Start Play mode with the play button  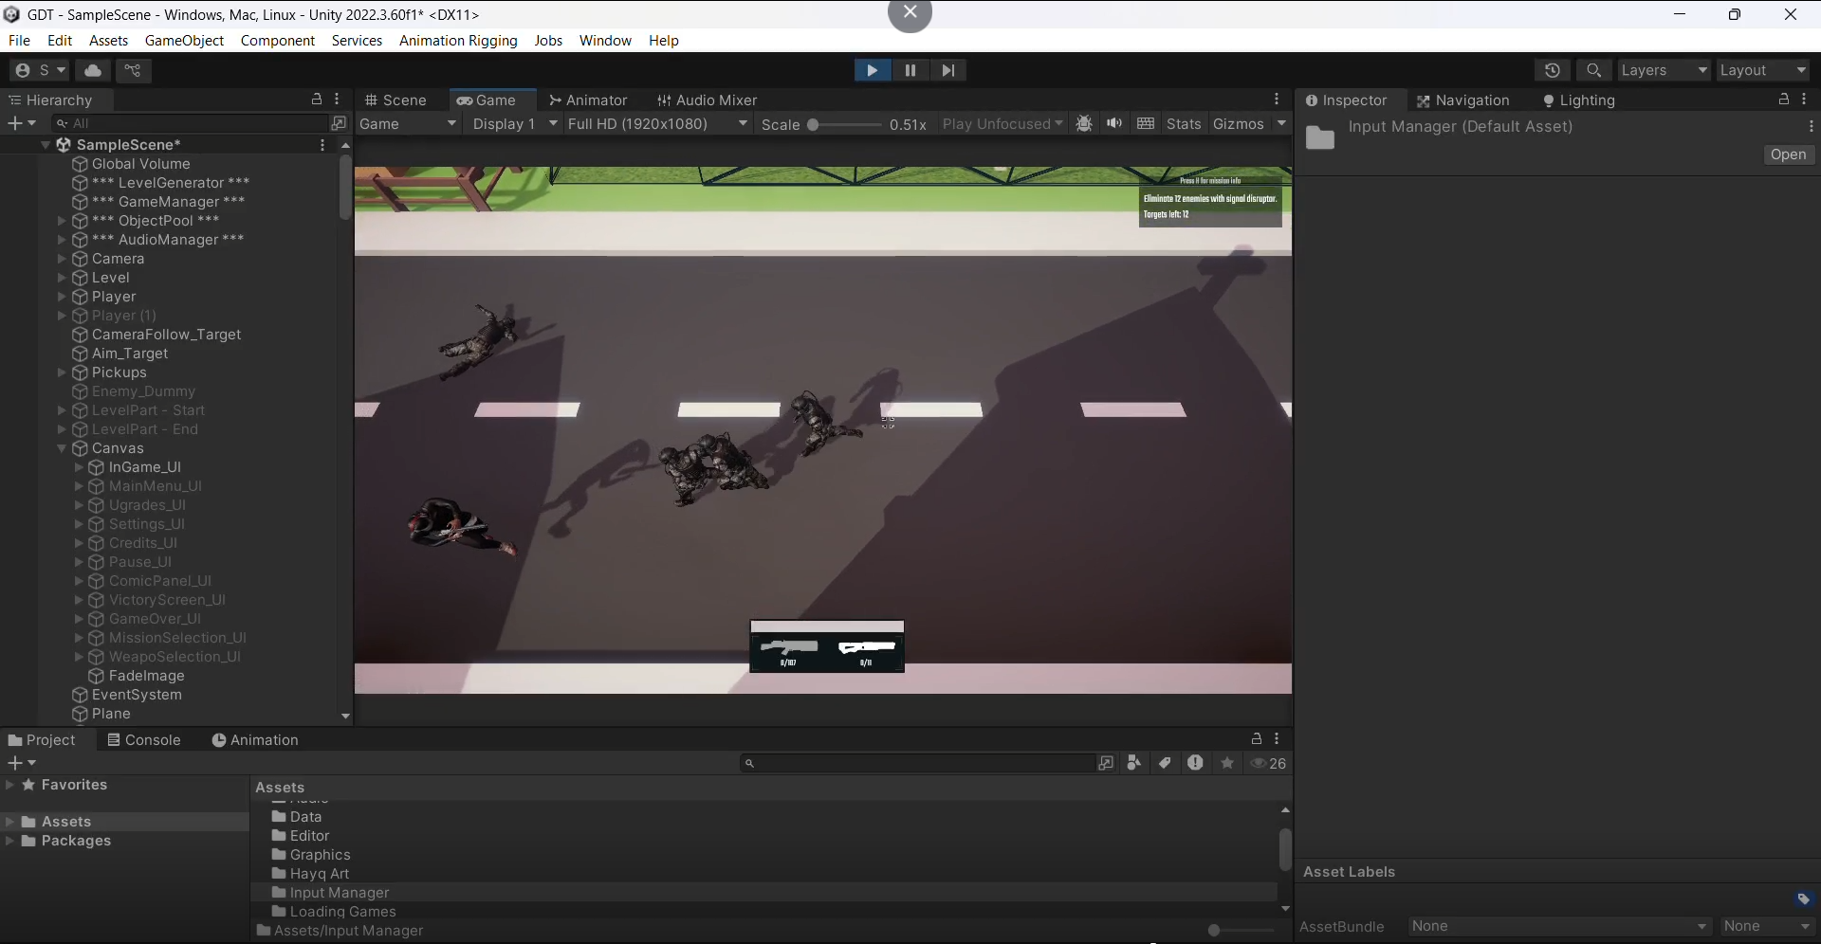pyautogui.click(x=872, y=70)
